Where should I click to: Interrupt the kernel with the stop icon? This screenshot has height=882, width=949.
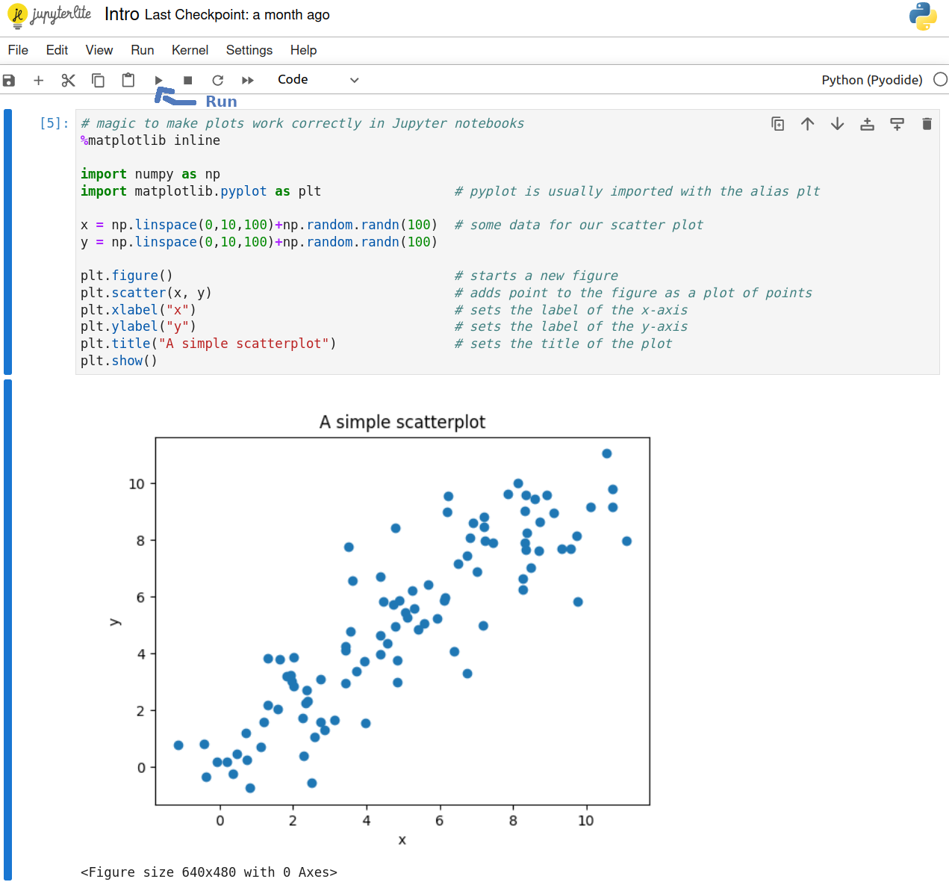[x=187, y=79]
